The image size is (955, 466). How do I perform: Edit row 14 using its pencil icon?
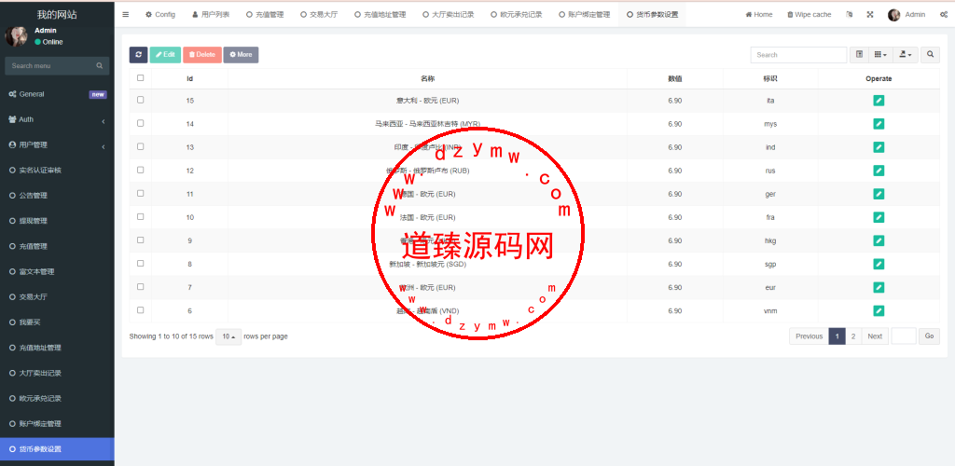[879, 124]
